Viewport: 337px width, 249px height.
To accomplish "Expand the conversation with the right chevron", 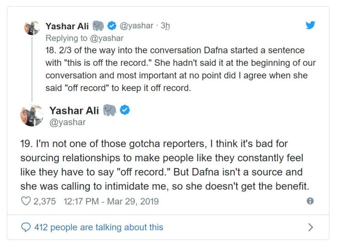I will point(310,227).
